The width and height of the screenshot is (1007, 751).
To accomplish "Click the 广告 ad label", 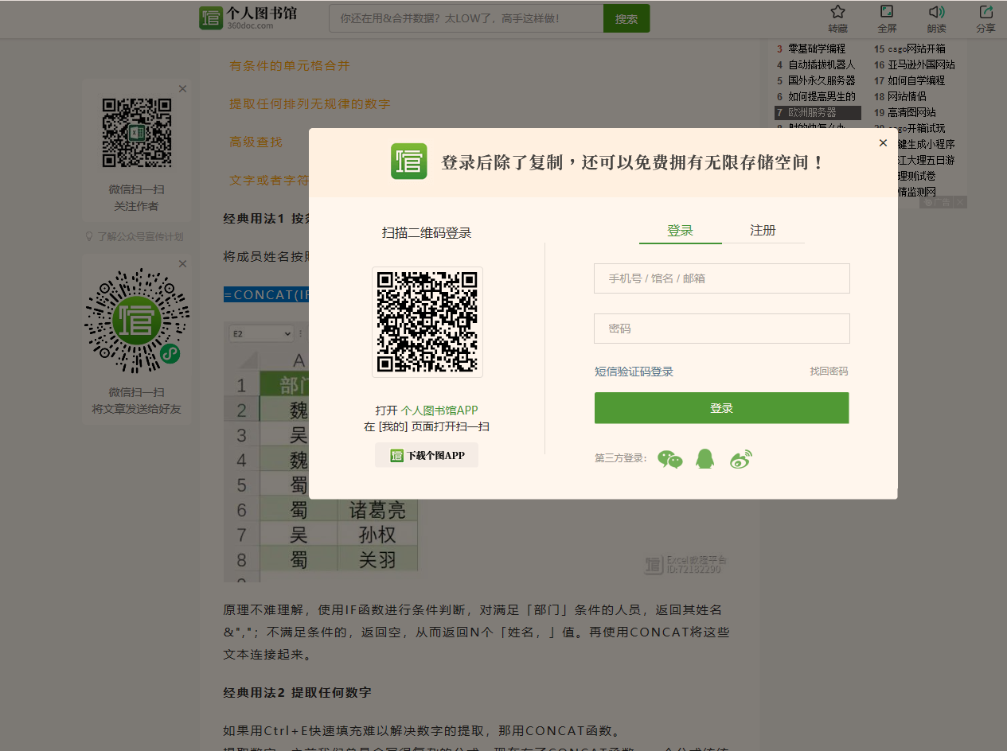I will click(936, 202).
